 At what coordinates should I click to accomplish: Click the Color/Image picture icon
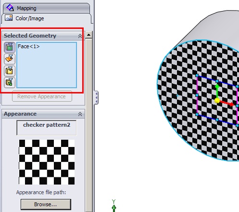point(9,18)
